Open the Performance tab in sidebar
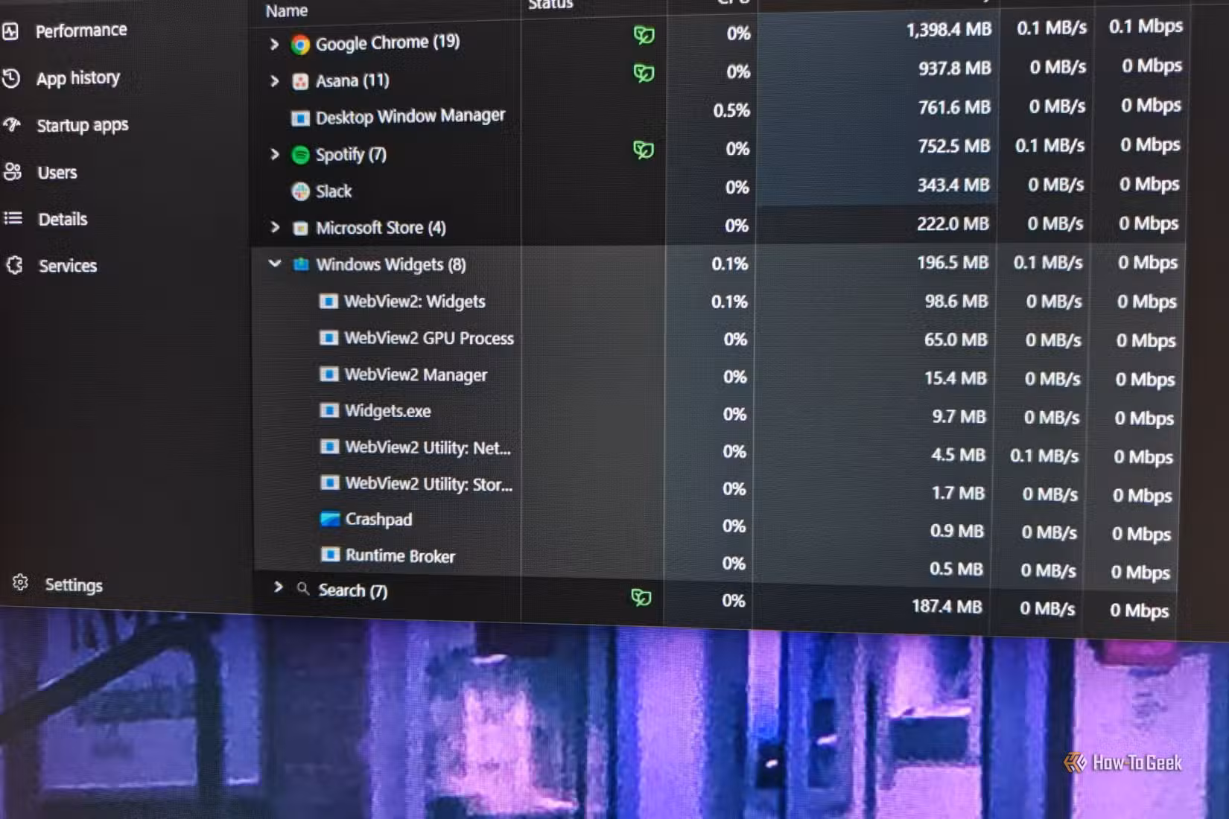This screenshot has height=819, width=1229. (80, 31)
